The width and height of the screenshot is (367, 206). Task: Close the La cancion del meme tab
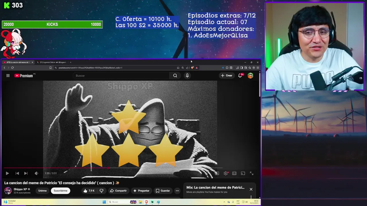[32, 62]
